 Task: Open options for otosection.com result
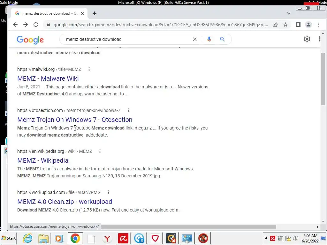pos(128,110)
